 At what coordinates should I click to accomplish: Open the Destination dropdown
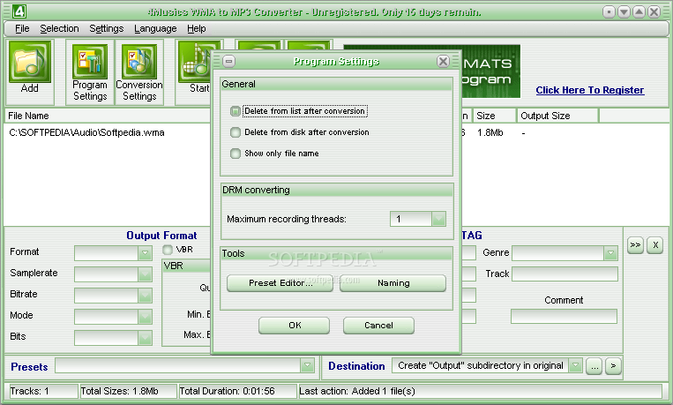[576, 365]
